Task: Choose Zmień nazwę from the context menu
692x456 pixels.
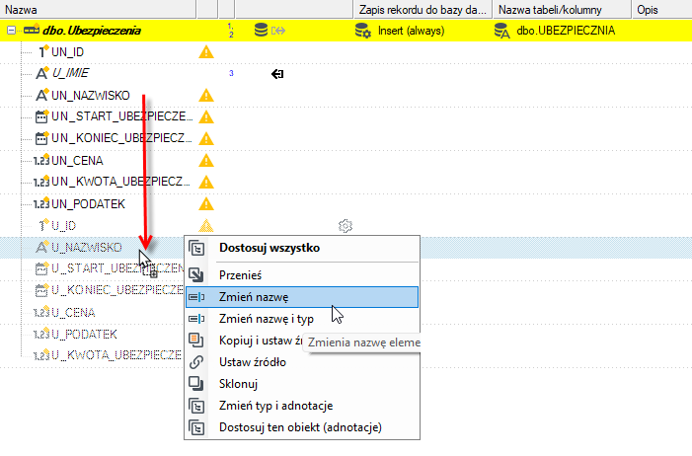Action: tap(302, 297)
